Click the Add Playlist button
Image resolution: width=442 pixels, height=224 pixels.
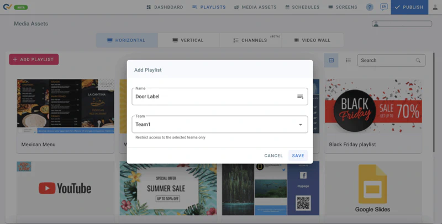pyautogui.click(x=34, y=60)
